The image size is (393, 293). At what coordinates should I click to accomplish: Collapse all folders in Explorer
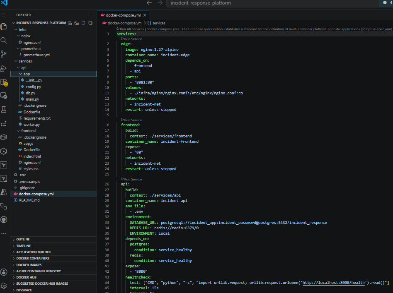(x=90, y=23)
